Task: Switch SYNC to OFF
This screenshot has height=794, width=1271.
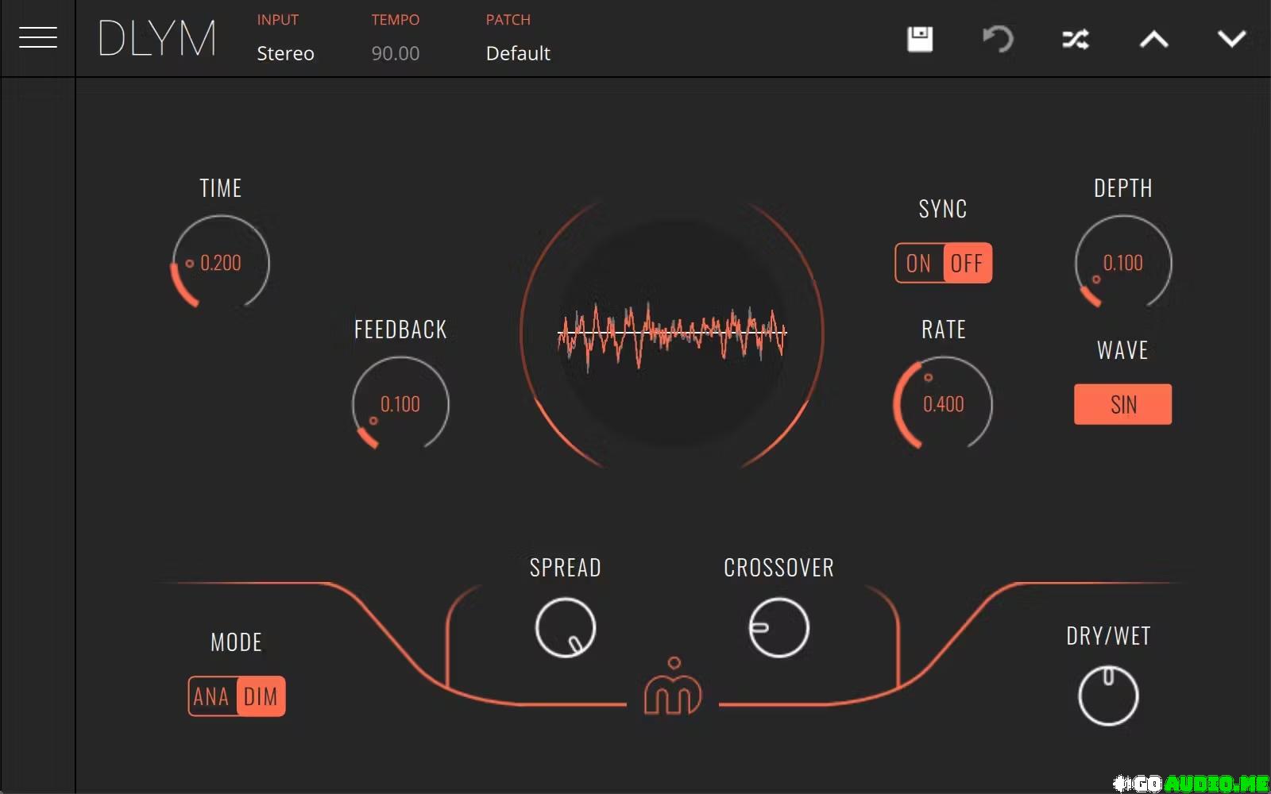Action: 967,263
